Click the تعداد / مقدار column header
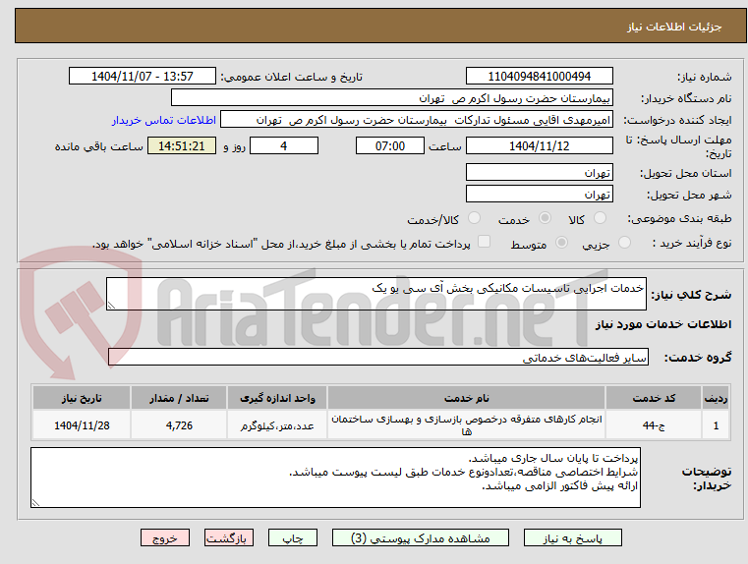748x564 pixels. click(179, 398)
